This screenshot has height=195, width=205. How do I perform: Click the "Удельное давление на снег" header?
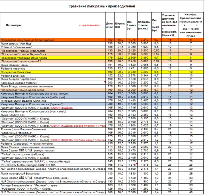[170, 25]
